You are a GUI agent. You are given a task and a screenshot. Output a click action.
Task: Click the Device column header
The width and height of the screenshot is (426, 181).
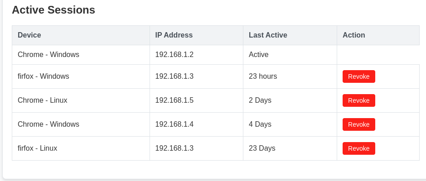tap(29, 35)
